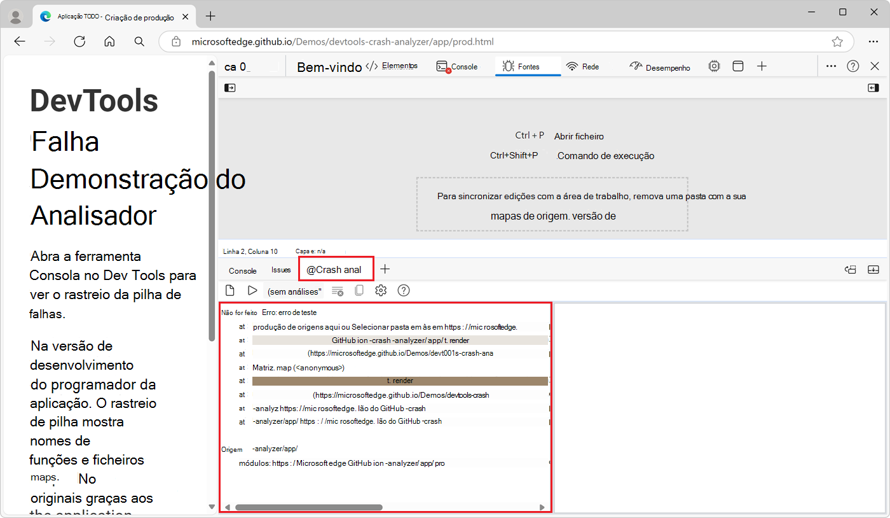Image resolution: width=890 pixels, height=518 pixels.
Task: Reload the prod.html page
Action: (79, 41)
